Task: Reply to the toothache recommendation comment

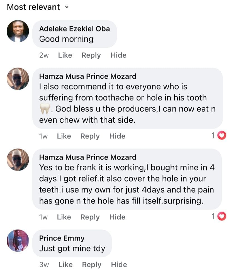Action: pyautogui.click(x=90, y=136)
